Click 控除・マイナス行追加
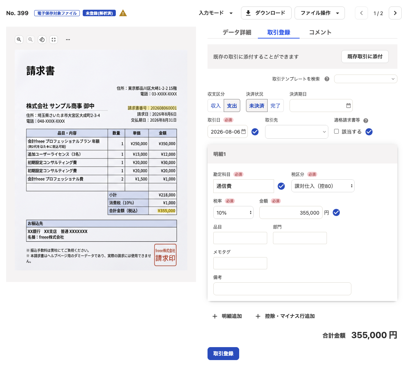Image resolution: width=410 pixels, height=368 pixels. click(x=285, y=316)
